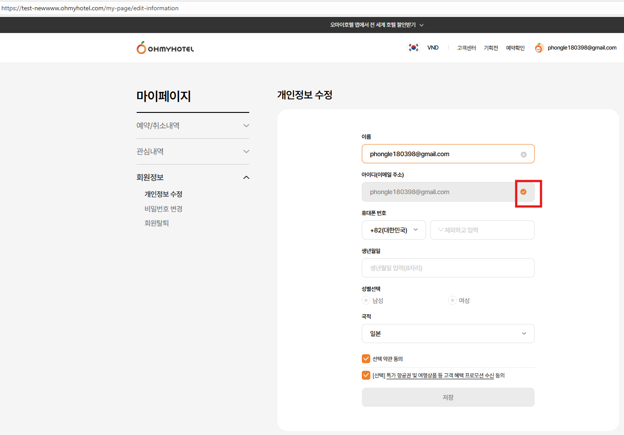Click the OHMYHOTEL logo
This screenshot has width=624, height=435.
(165, 48)
